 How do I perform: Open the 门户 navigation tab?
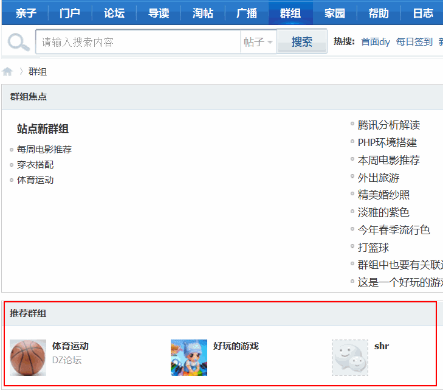click(70, 13)
